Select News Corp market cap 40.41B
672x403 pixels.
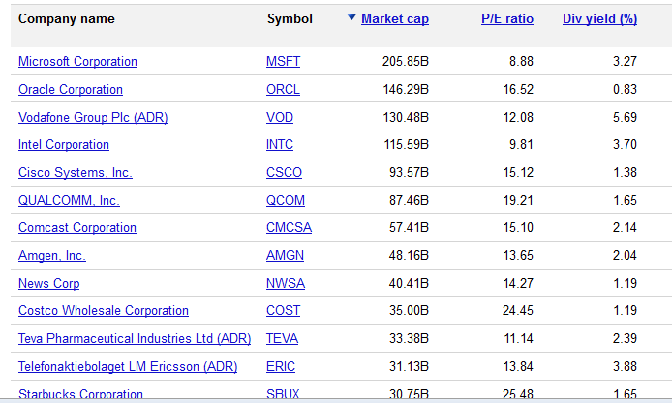click(x=409, y=283)
